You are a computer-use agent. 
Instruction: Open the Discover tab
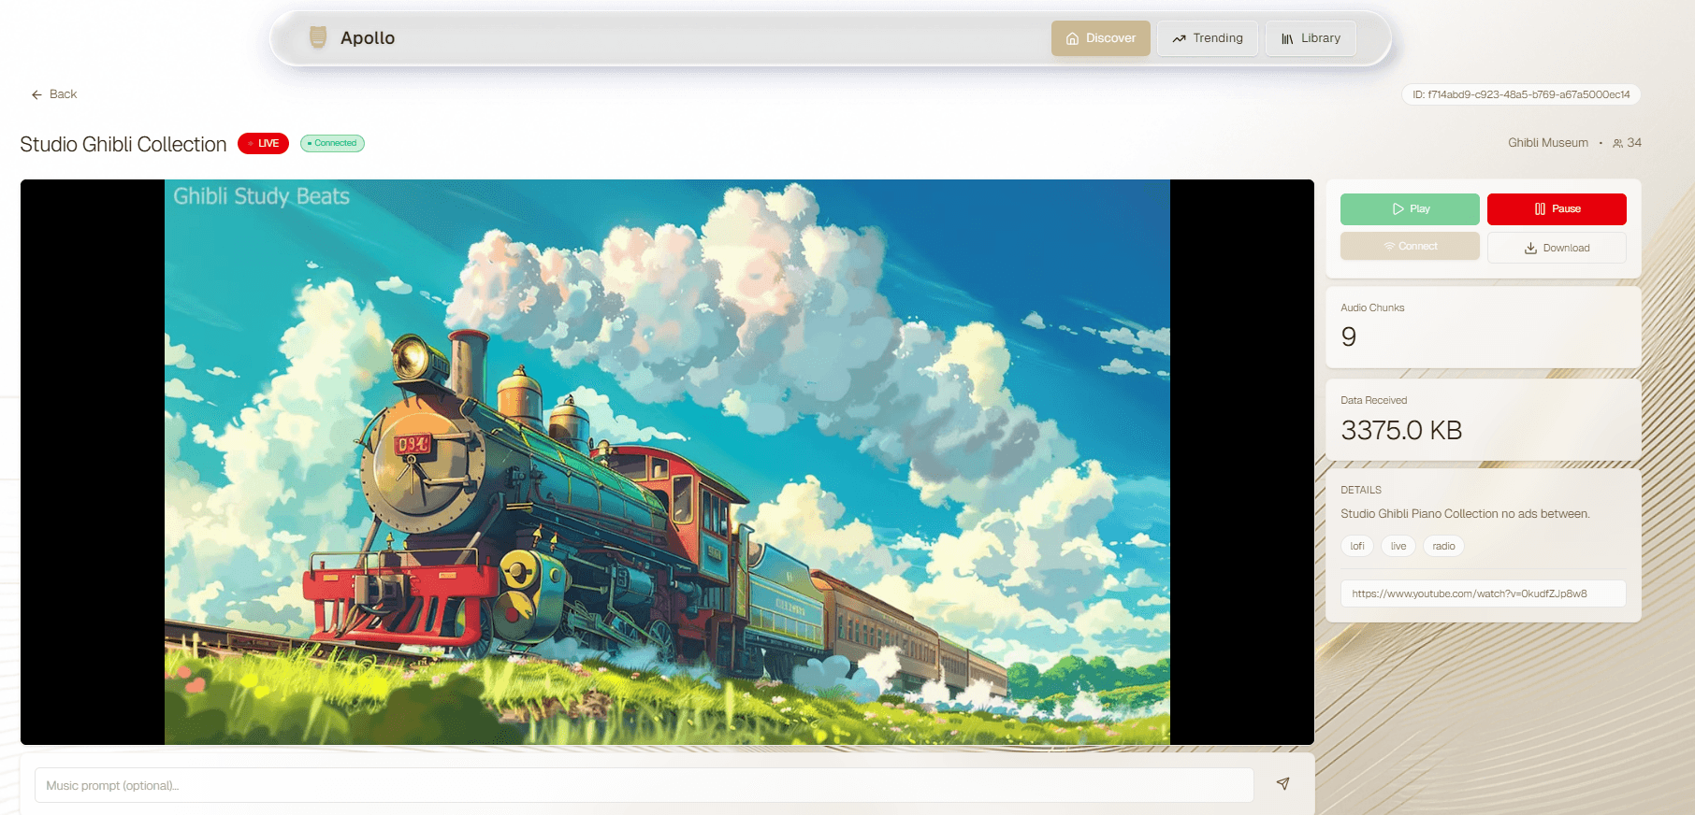coord(1101,38)
